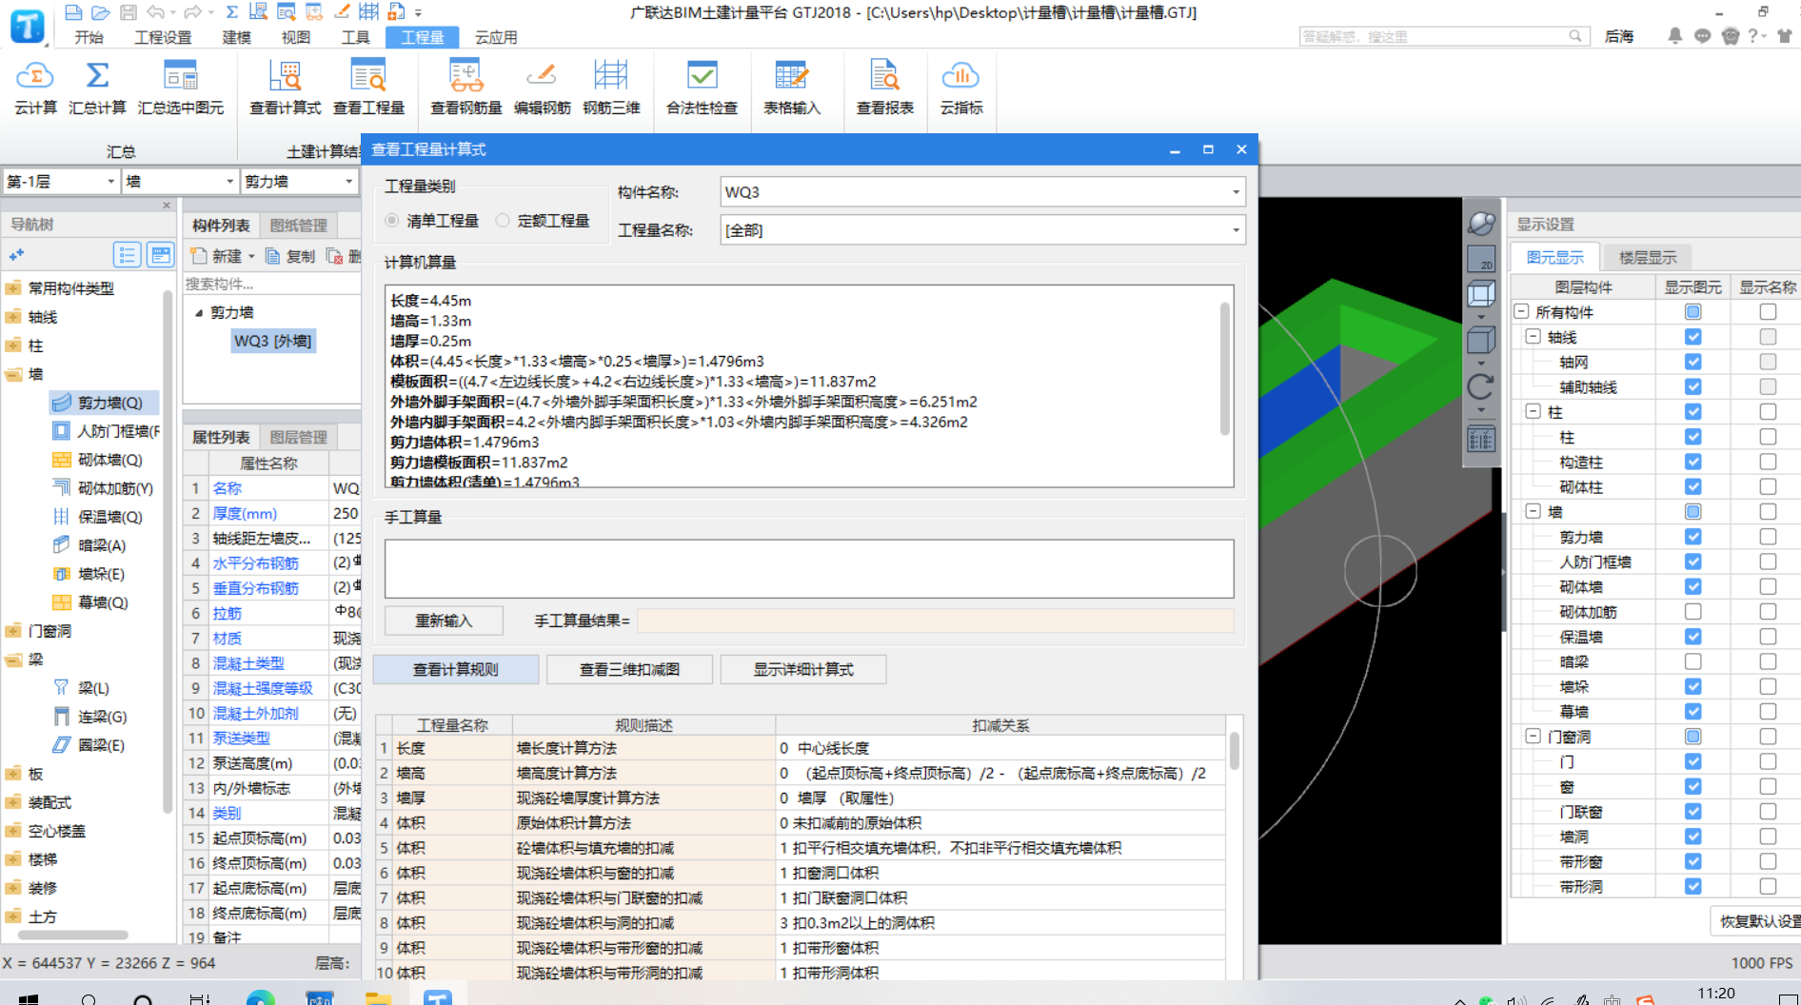Enable 显示名称 checkbox for 构造柱

click(1768, 462)
